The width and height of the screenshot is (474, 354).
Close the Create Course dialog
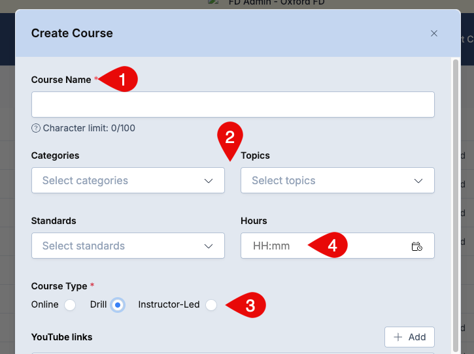click(434, 33)
